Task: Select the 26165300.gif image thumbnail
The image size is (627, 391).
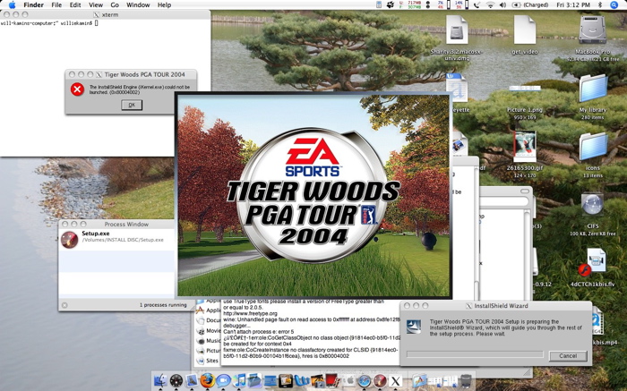Action: click(x=524, y=147)
